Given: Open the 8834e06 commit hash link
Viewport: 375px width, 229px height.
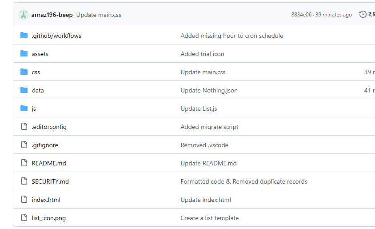Looking at the screenshot, I should click(301, 15).
